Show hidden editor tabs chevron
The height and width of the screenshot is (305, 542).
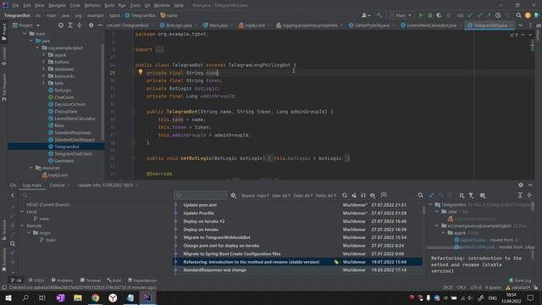[x=520, y=25]
